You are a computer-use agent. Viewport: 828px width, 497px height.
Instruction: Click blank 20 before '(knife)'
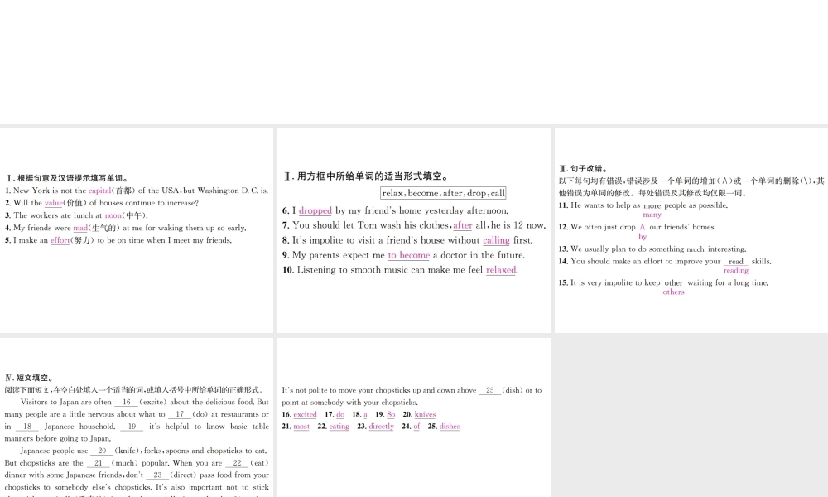[102, 451]
